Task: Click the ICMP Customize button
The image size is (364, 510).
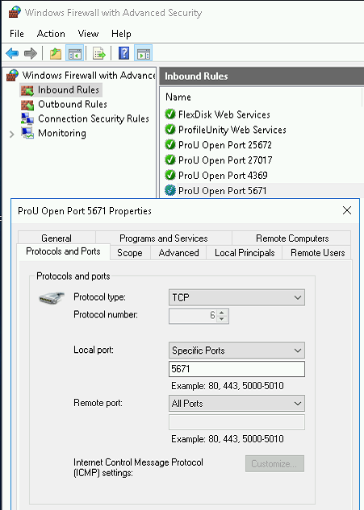Action: 274,464
